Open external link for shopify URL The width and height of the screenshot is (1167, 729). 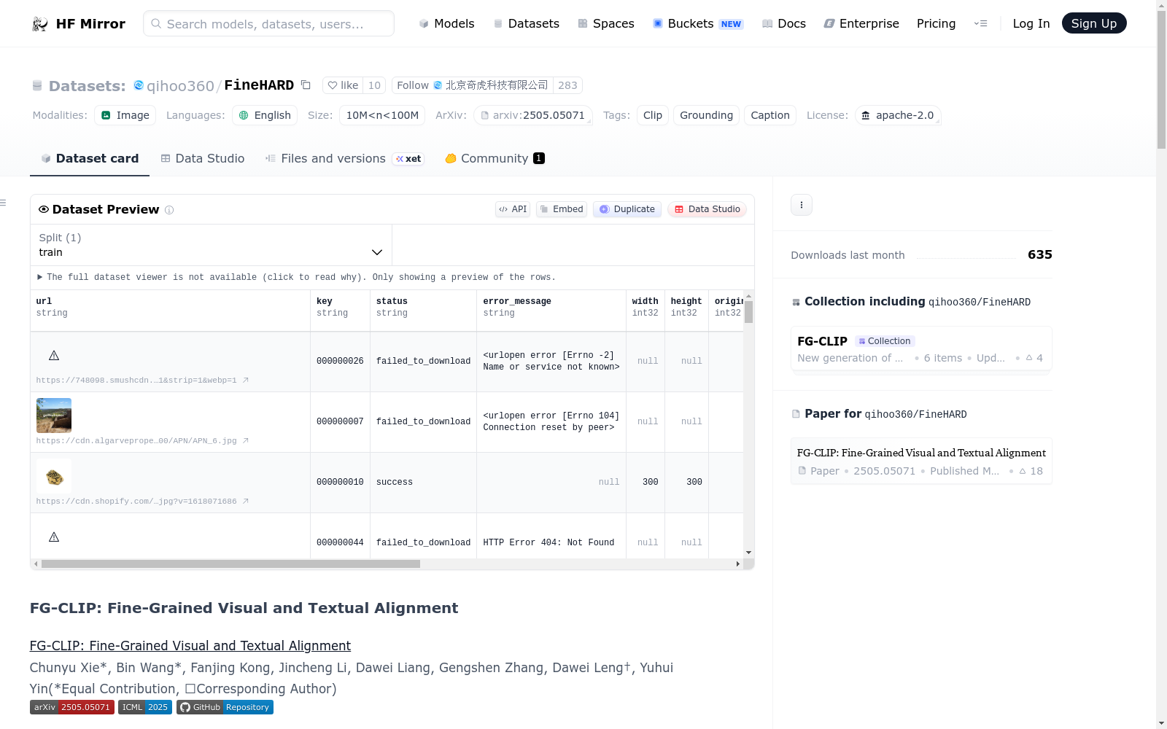click(x=246, y=501)
